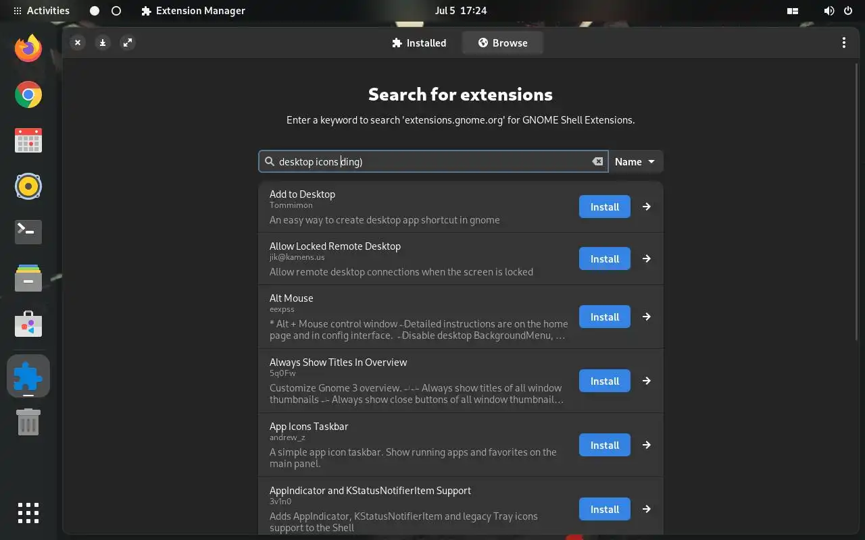865x540 pixels.
Task: Click the download icon in header bar
Action: coord(103,43)
